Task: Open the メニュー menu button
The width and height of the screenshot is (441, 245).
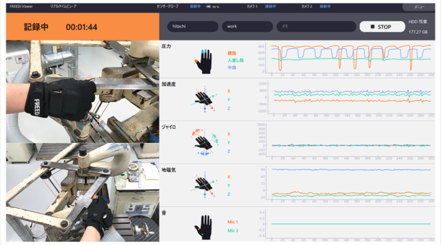Action: tap(419, 7)
